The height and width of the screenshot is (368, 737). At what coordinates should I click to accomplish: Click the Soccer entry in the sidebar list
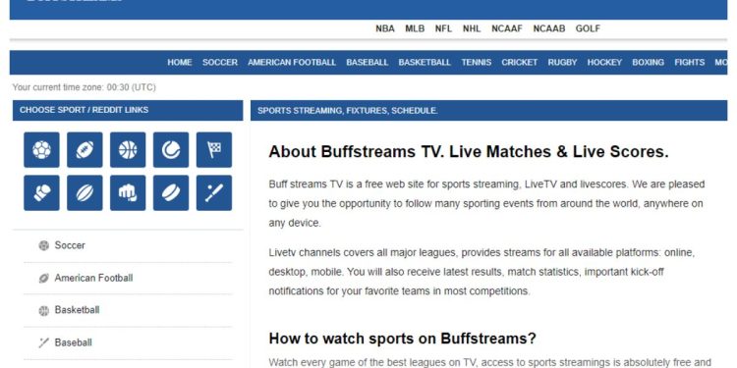coord(70,245)
